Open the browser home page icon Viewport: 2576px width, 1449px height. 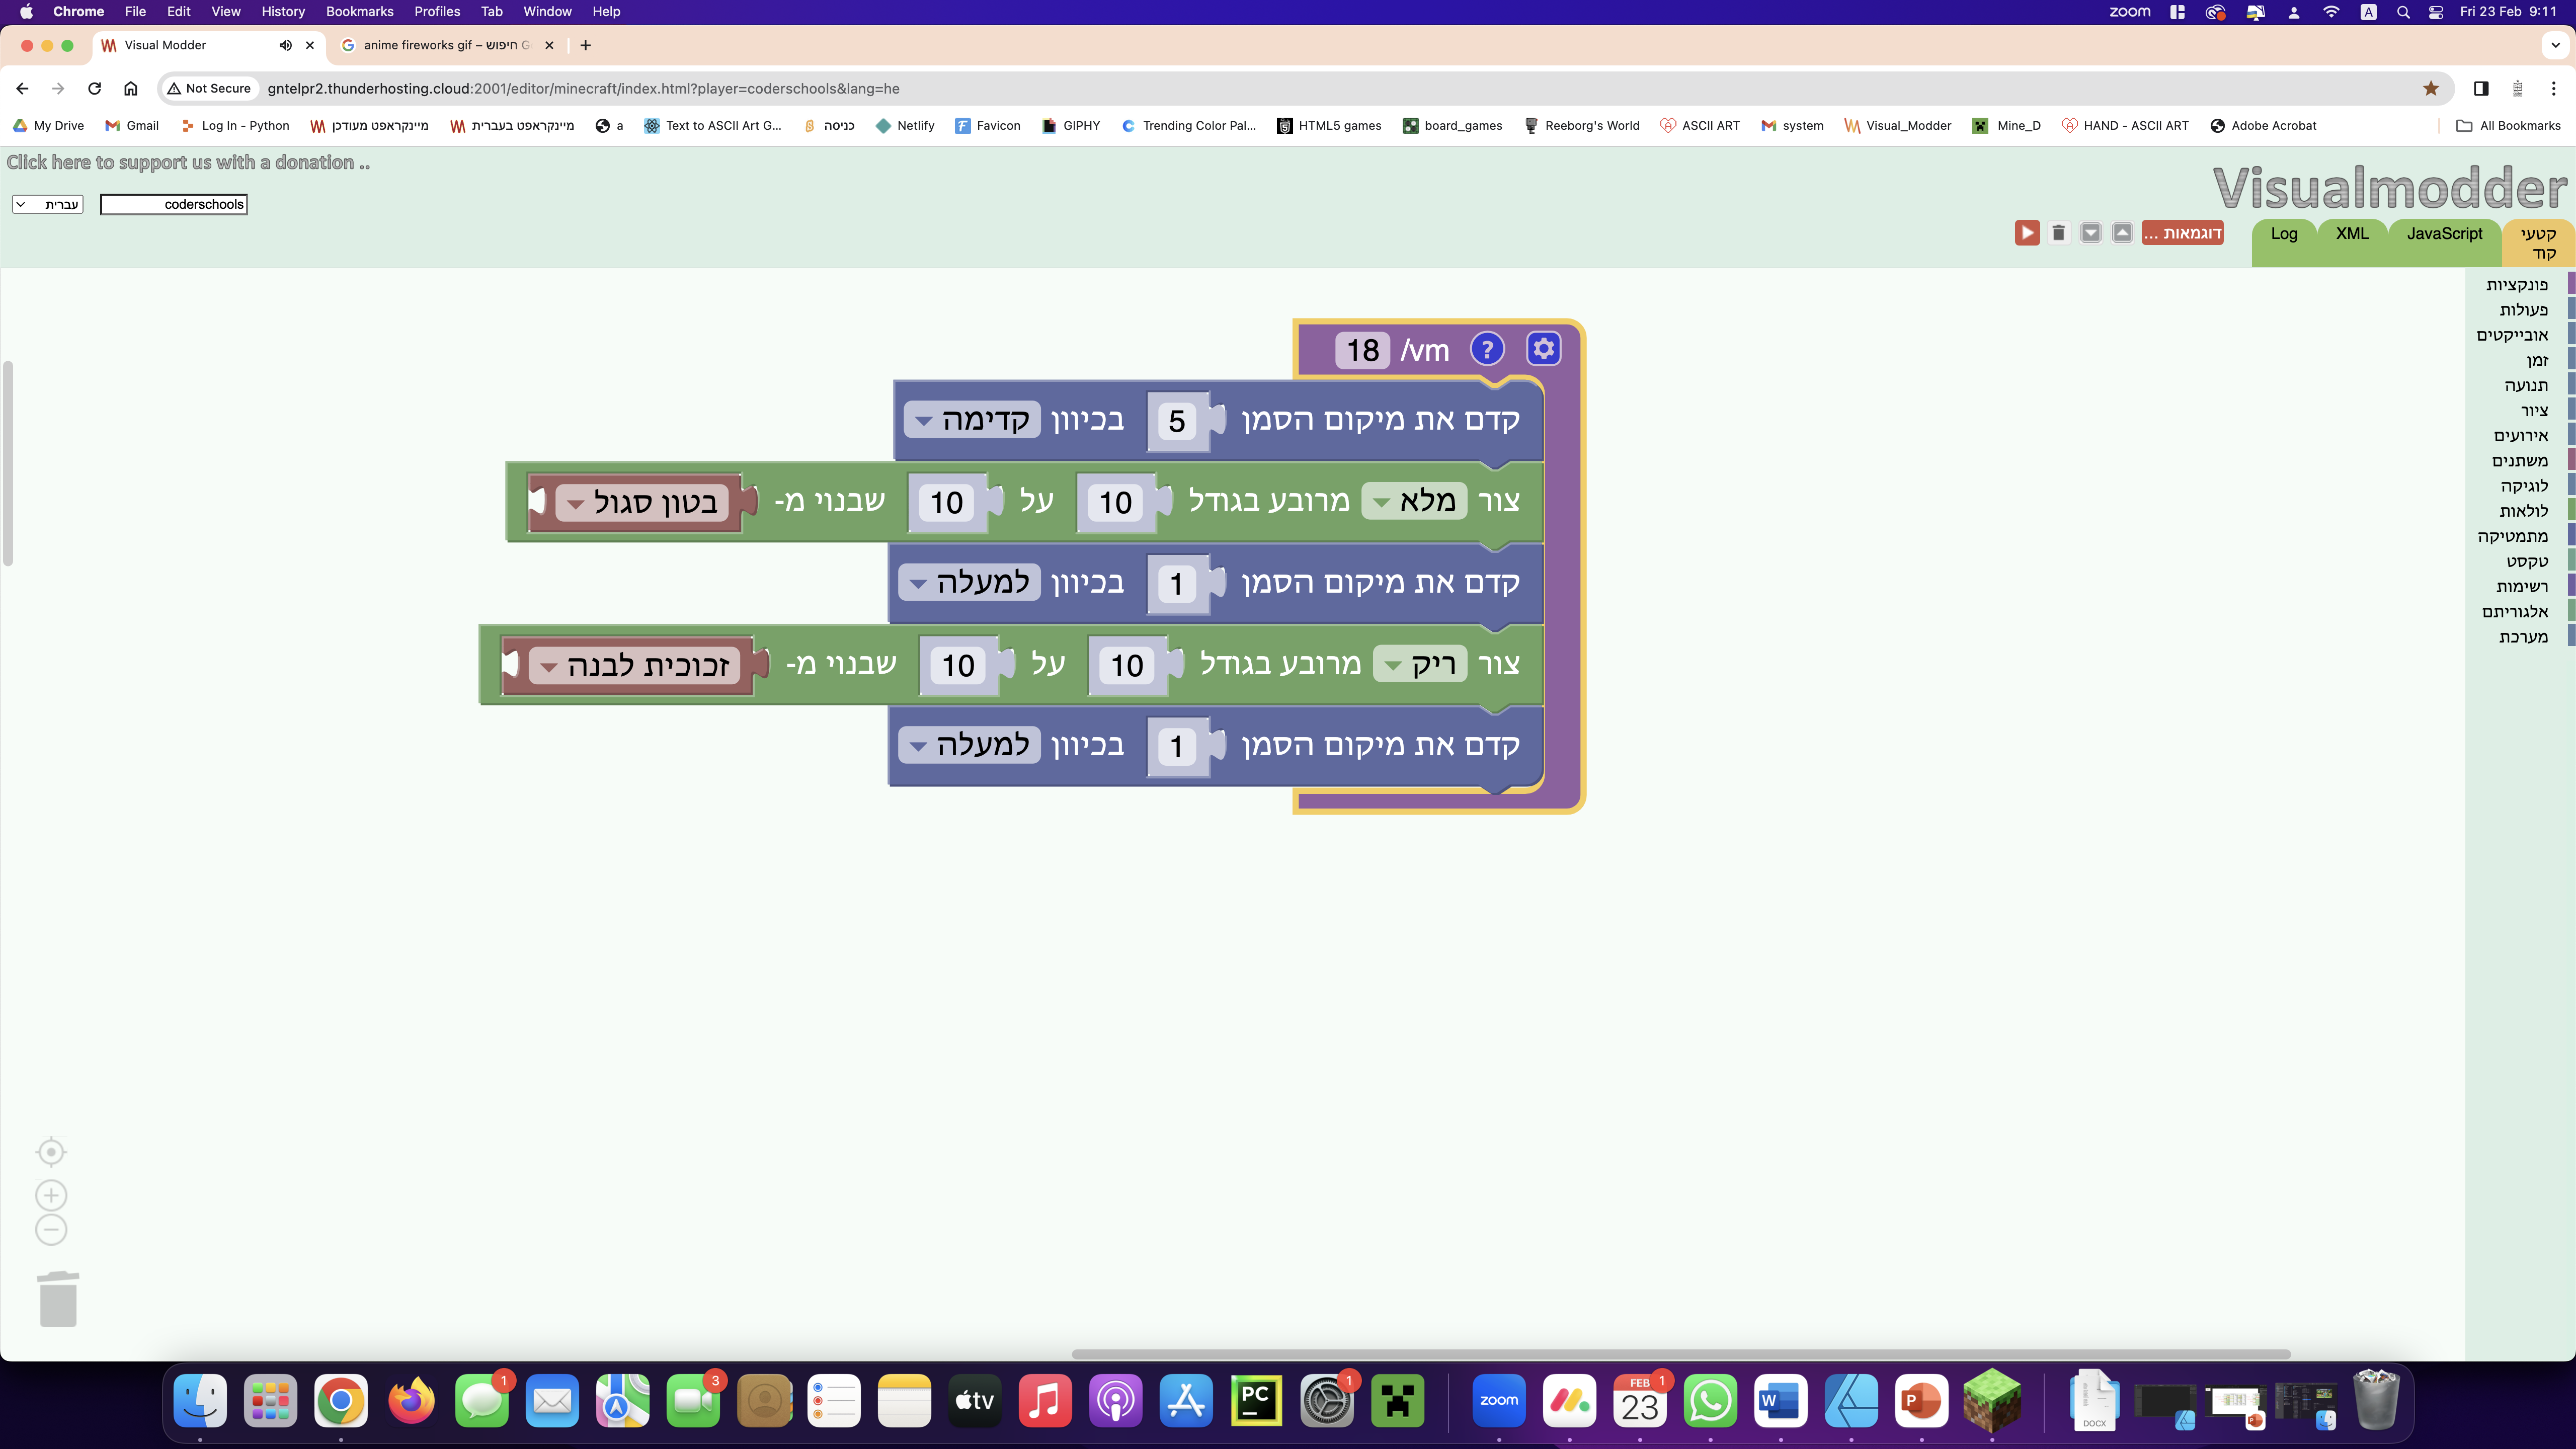pyautogui.click(x=130, y=88)
